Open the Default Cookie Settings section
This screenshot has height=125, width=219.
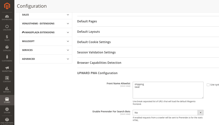click(94, 42)
